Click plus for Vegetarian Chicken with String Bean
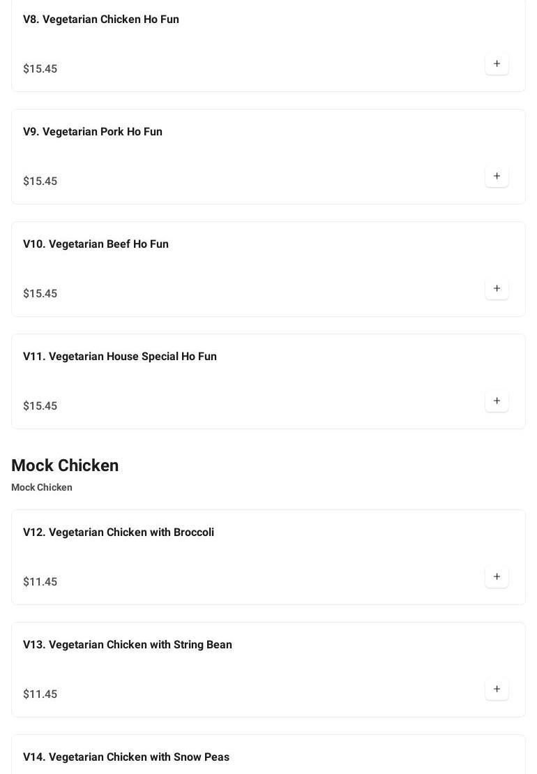The width and height of the screenshot is (537, 774). [x=497, y=690]
